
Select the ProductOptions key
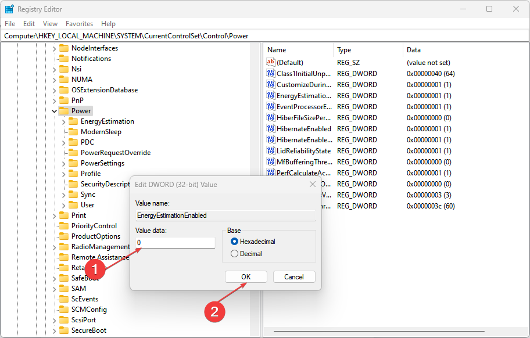(96, 236)
